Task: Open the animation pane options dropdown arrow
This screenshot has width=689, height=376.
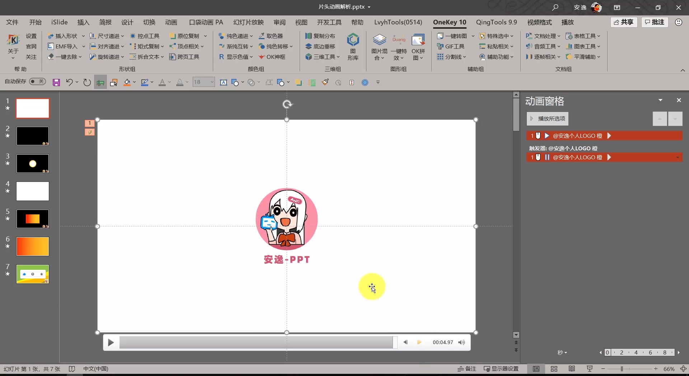Action: 660,100
